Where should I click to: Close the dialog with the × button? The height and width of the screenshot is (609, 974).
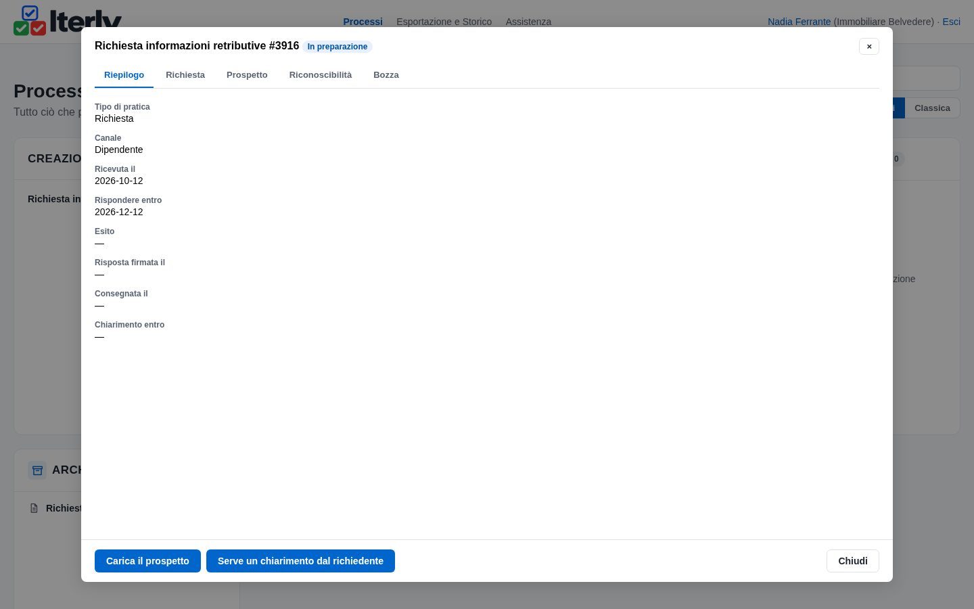869,46
